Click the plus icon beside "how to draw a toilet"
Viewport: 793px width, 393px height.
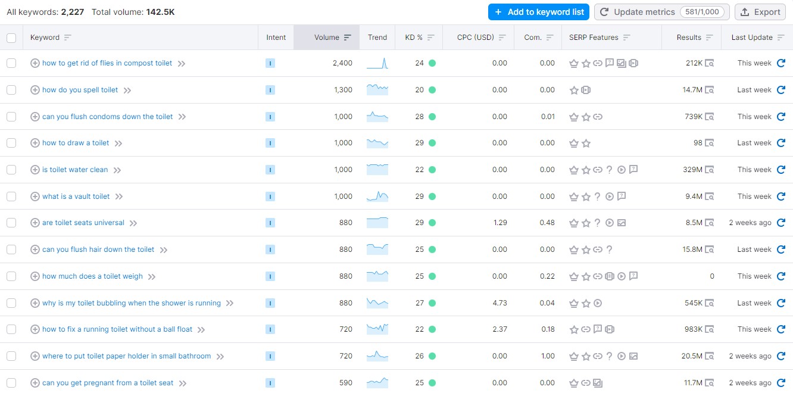pos(35,143)
